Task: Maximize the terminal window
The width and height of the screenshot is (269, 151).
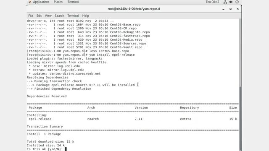Action: coord(230,9)
